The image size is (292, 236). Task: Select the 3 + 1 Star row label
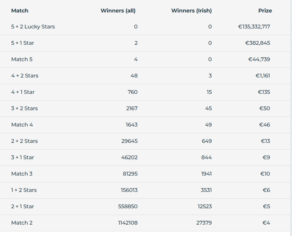[22, 157]
